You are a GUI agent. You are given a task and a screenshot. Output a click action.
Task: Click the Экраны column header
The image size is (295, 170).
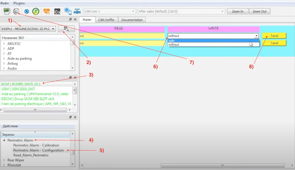35,134
